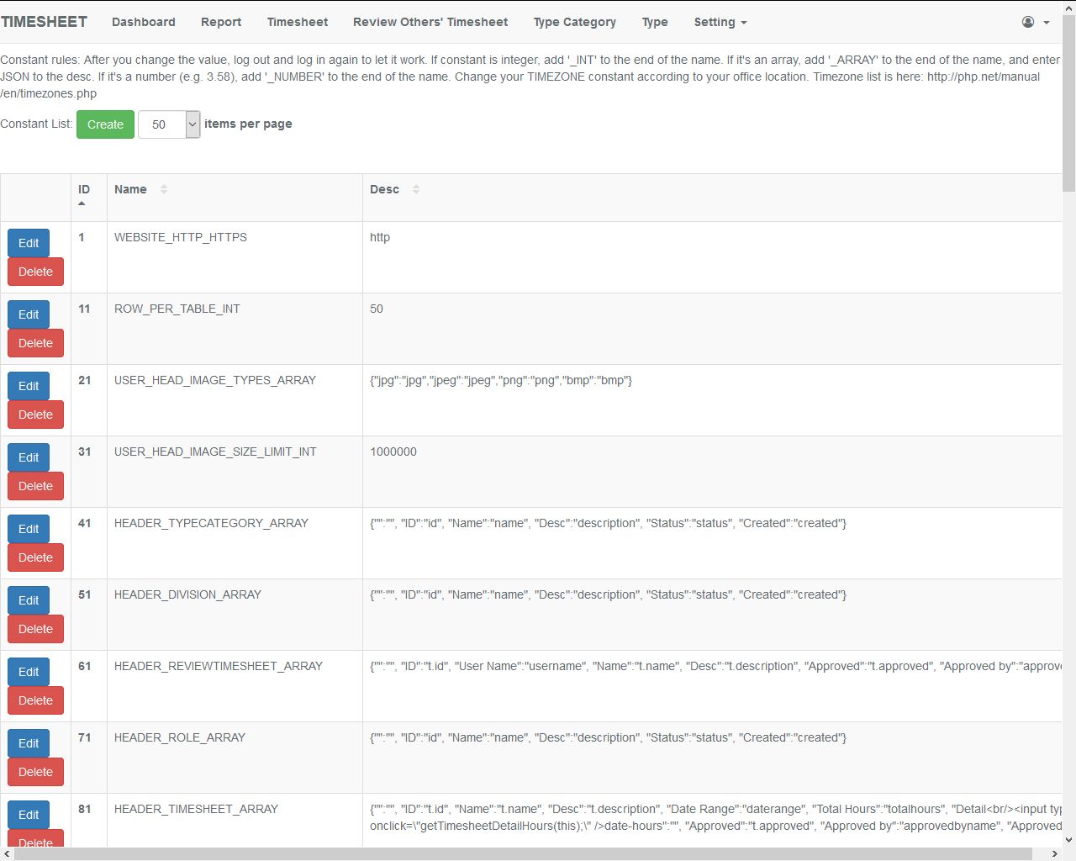
Task: Sort table by ID column arrow
Action: (x=82, y=203)
